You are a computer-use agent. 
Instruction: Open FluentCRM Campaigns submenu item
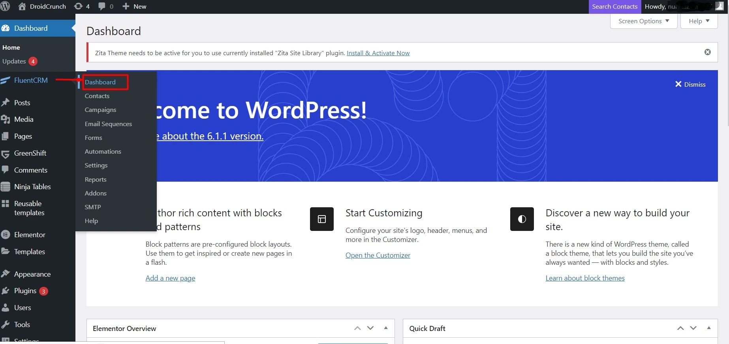(100, 110)
